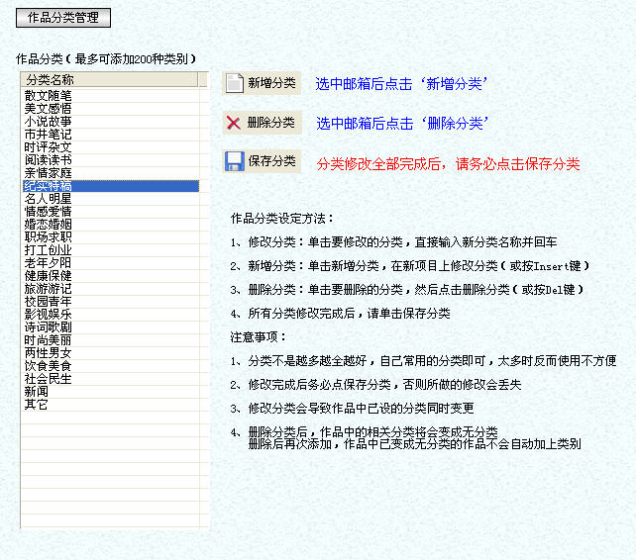Image resolution: width=636 pixels, height=560 pixels.
Task: Select the 市井笔记 category row
Action: 110,135
